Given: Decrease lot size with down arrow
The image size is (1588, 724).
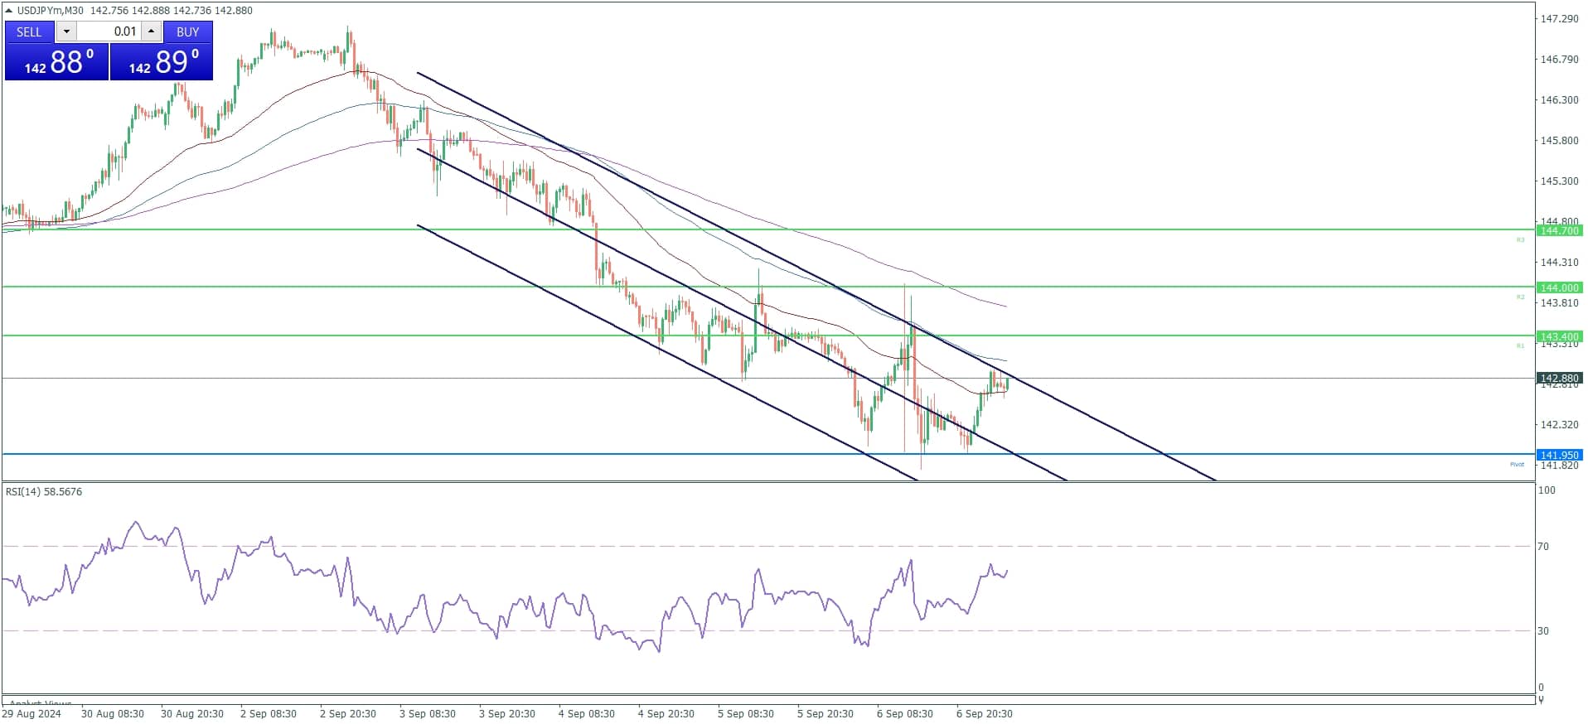Looking at the screenshot, I should coord(66,31).
